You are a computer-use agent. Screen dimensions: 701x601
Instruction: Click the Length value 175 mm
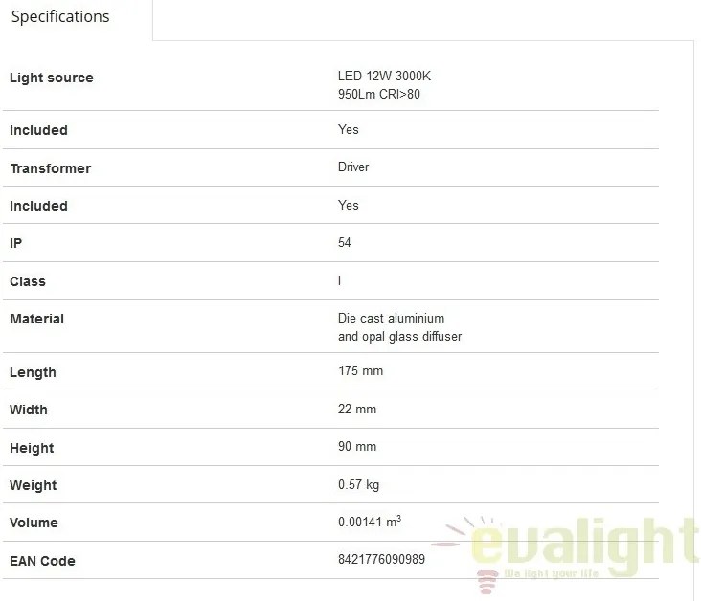(360, 371)
